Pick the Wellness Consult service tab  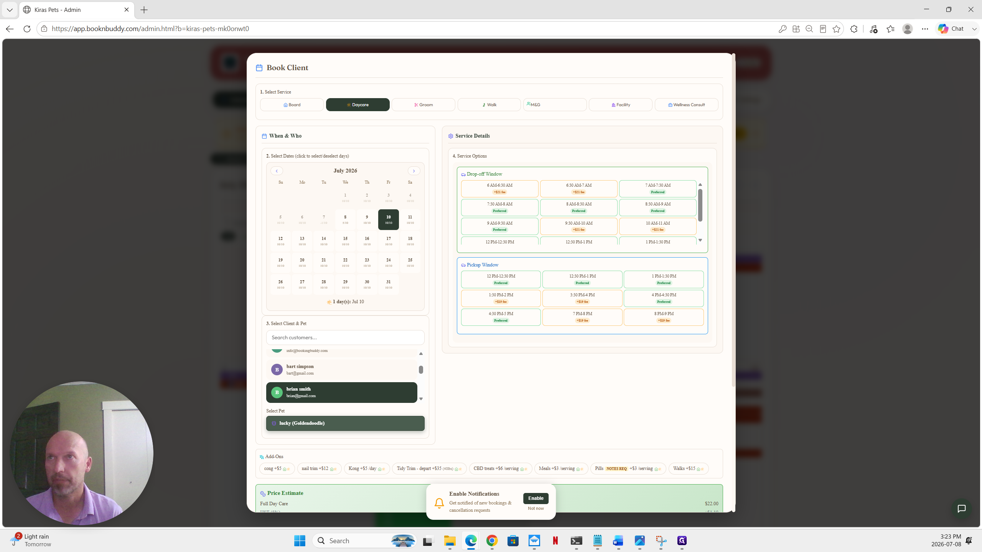point(686,105)
